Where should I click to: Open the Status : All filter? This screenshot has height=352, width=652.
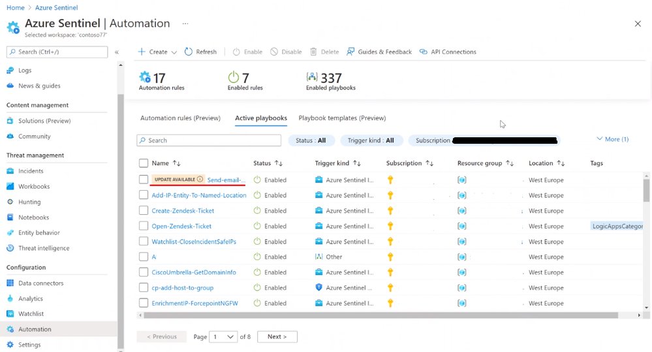[x=311, y=140]
